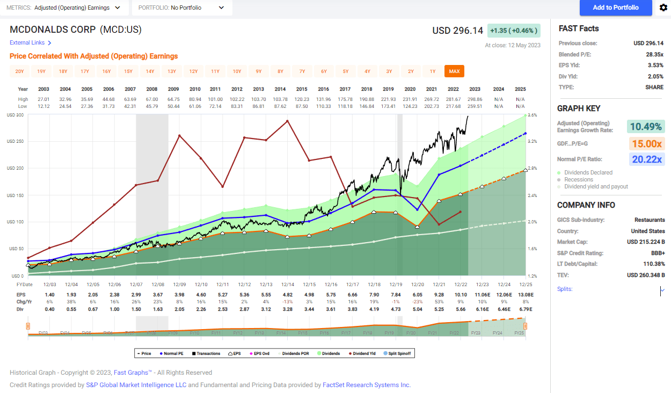Select the 12Y time range

(x=193, y=71)
